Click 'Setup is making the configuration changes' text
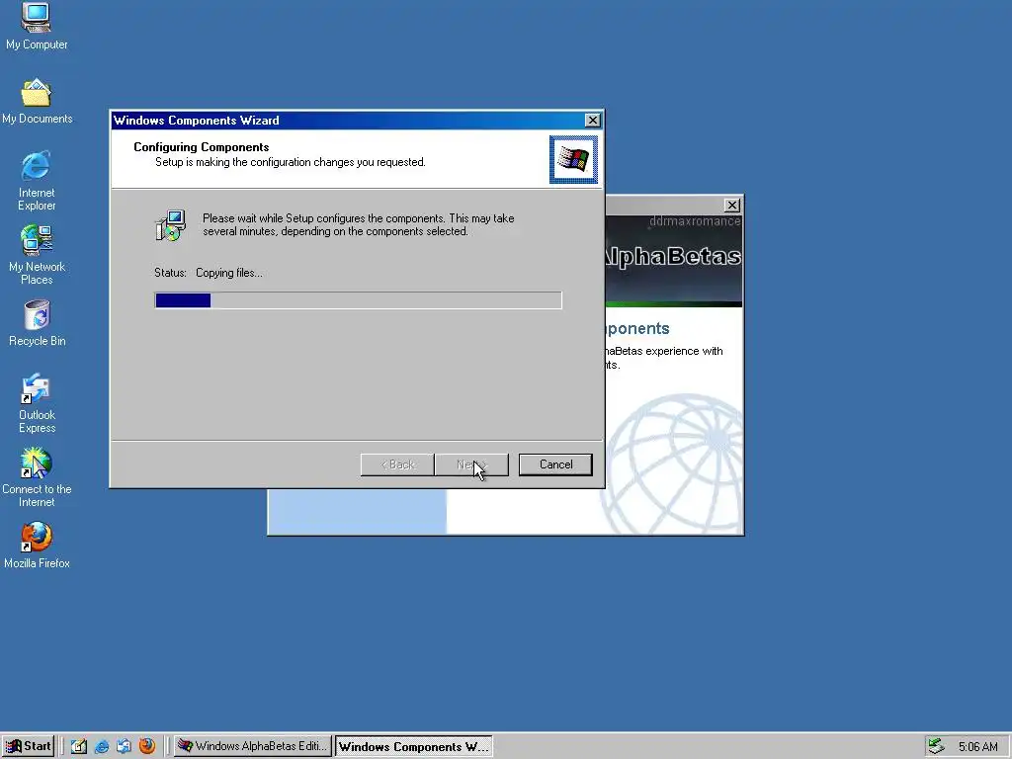This screenshot has width=1012, height=759. [291, 162]
